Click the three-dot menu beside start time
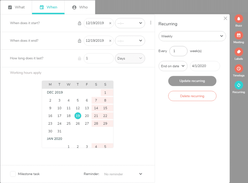The height and width of the screenshot is (183, 248). coord(151,23)
